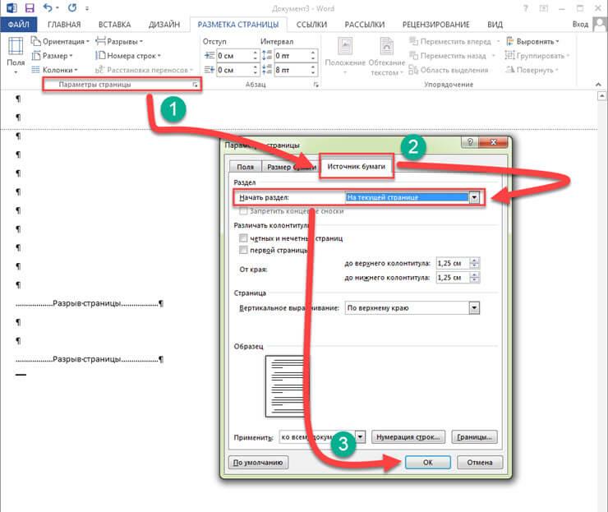Open the Поля margins icon
The image size is (608, 512).
click(16, 46)
